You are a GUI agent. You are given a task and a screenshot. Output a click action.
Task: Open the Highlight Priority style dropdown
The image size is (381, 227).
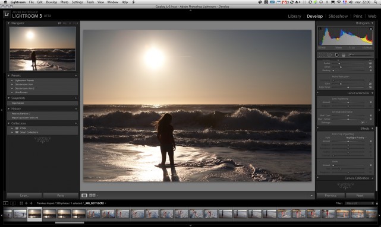click(x=355, y=138)
